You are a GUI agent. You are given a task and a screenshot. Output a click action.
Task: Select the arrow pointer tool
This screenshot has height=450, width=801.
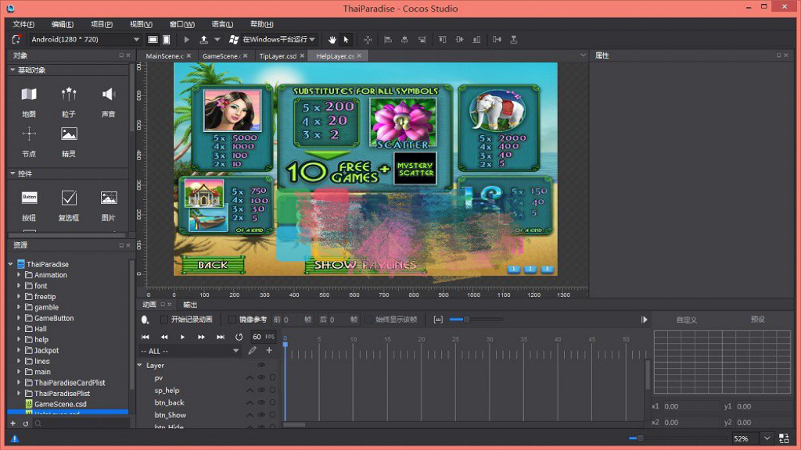346,39
